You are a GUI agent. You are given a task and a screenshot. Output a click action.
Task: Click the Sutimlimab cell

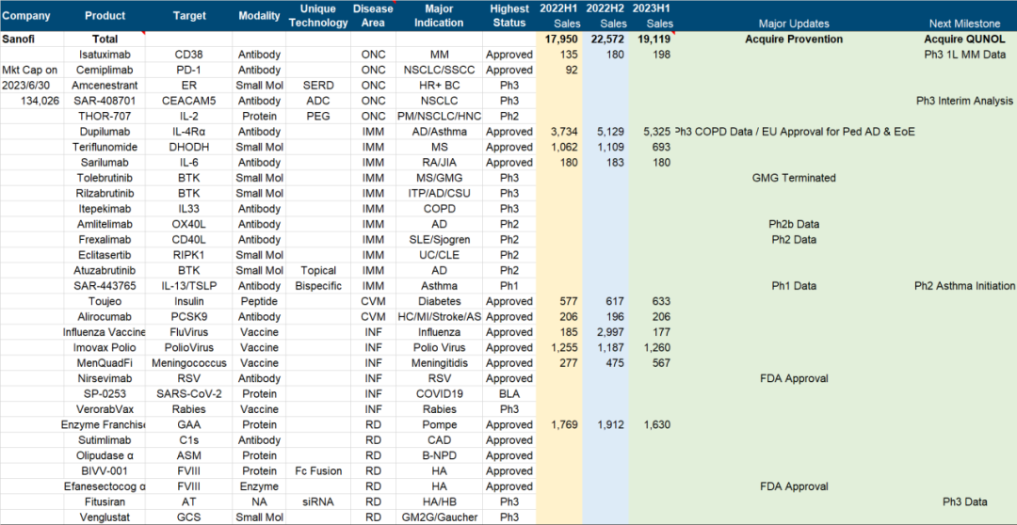[105, 440]
